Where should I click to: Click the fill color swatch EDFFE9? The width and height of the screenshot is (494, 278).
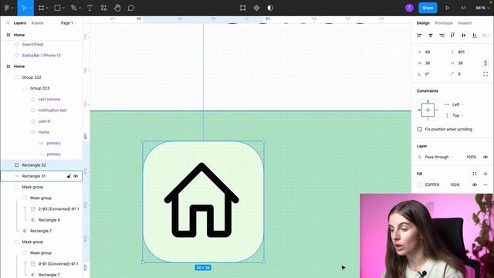click(x=420, y=185)
